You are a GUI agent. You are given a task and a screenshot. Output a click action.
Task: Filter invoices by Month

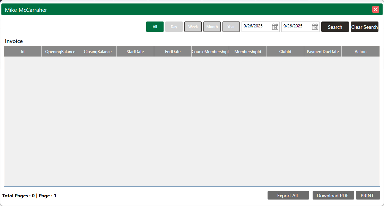212,27
